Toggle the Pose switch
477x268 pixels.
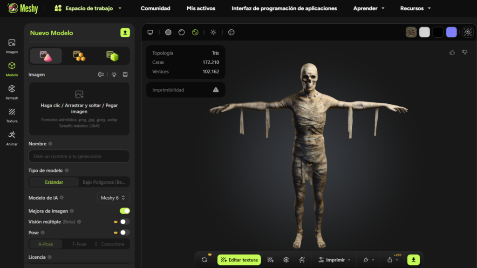point(125,233)
